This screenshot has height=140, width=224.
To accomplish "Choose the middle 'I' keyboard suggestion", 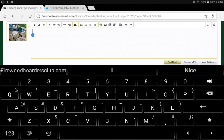I will coord(112,71).
